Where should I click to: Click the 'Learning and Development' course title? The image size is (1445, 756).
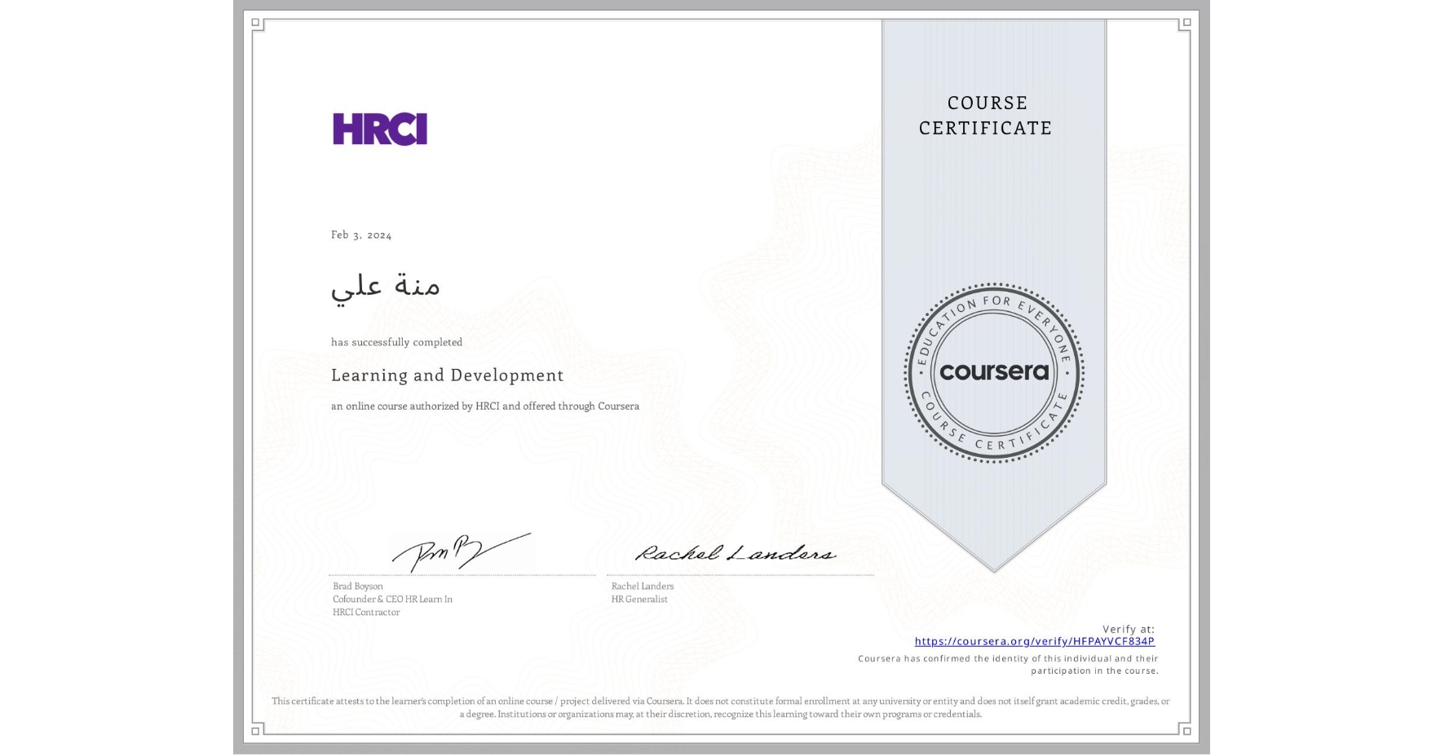click(x=447, y=375)
